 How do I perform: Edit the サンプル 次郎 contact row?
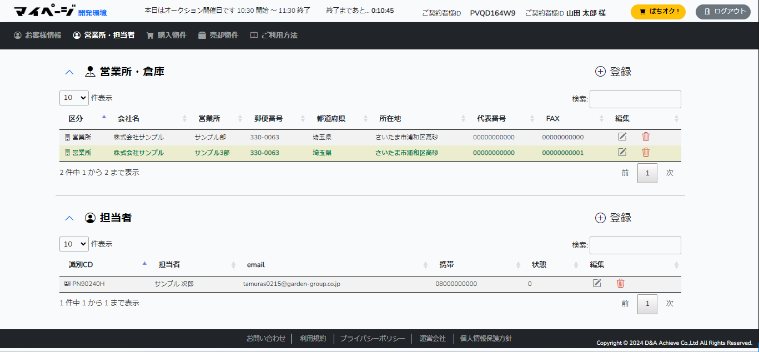[597, 283]
